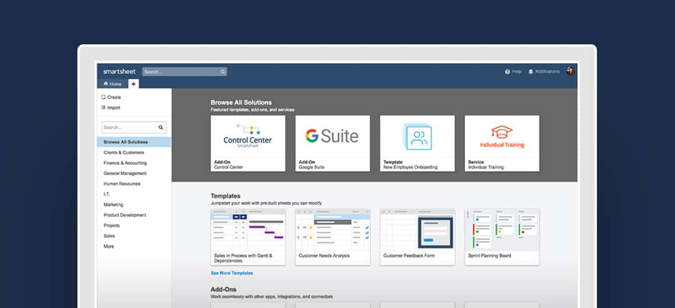The height and width of the screenshot is (308, 675).
Task: Open Help with the question mark icon
Action: [507, 72]
